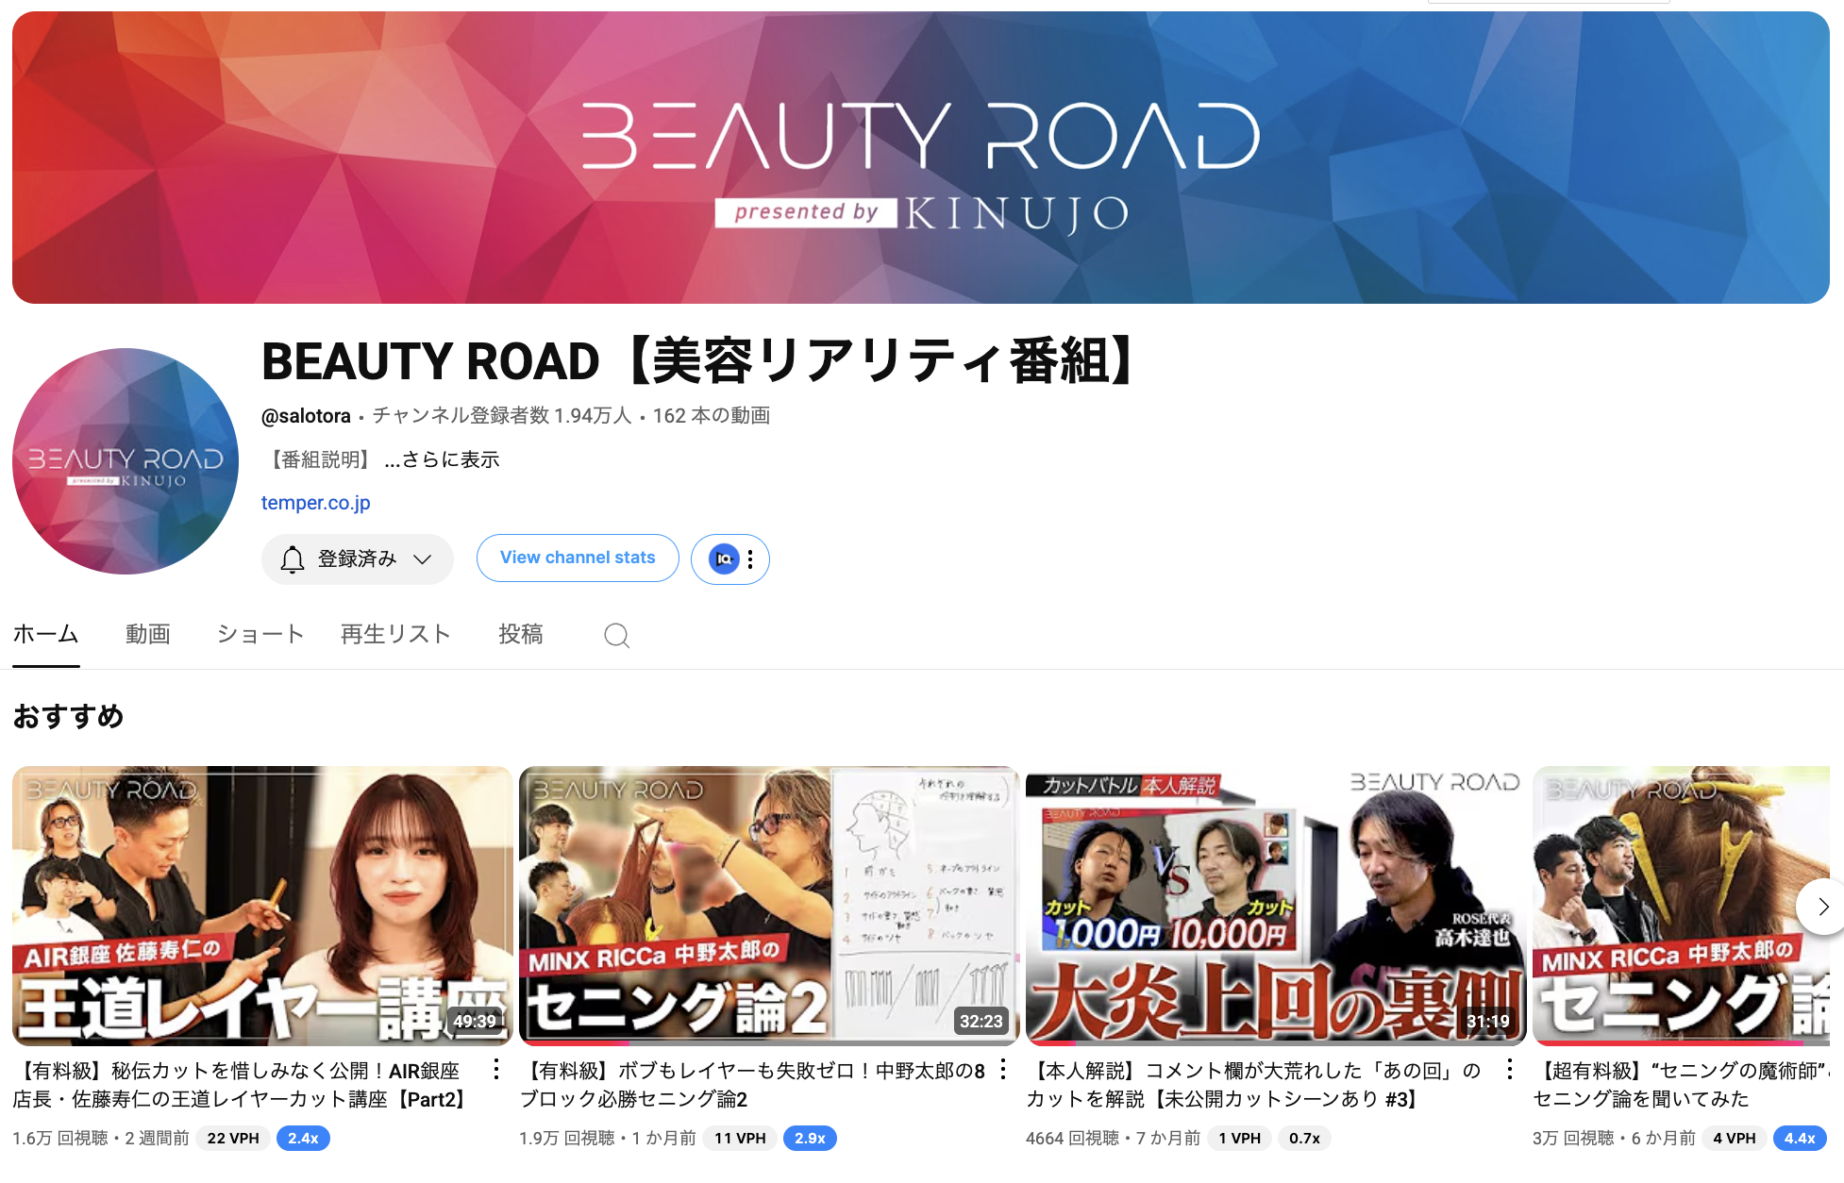
Task: Click the 1.6万 回視聴・2 週間前 metadata
Action: [101, 1139]
